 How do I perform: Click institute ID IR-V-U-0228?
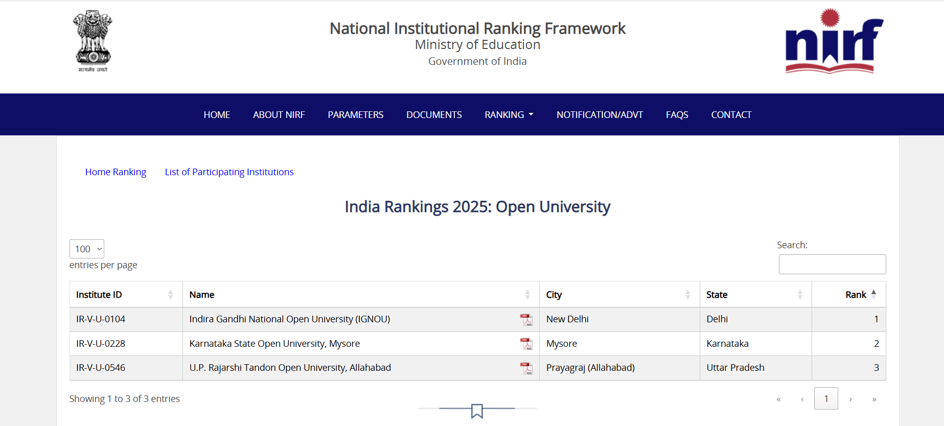coord(101,344)
